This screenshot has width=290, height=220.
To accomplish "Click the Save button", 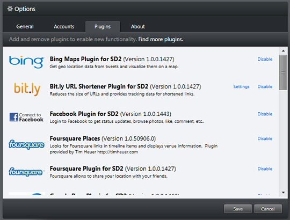I will click(238, 209).
